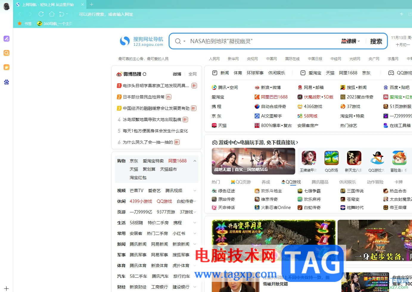Open 网易•邮箱 site link
Screen dimensions: 412x292
[x=310, y=87]
